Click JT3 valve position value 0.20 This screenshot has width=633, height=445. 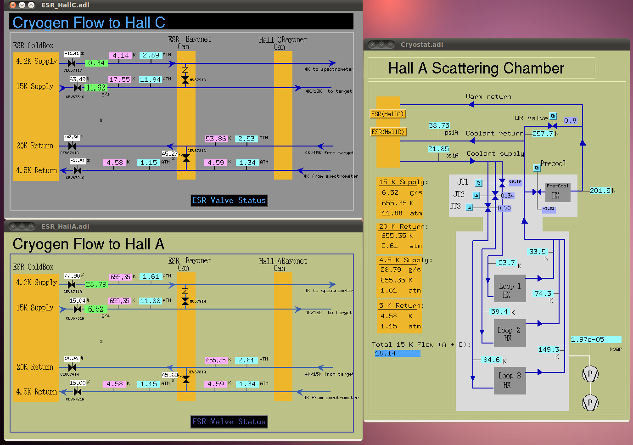click(504, 208)
